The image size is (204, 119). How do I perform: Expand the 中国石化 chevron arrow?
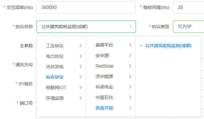coord(130,97)
